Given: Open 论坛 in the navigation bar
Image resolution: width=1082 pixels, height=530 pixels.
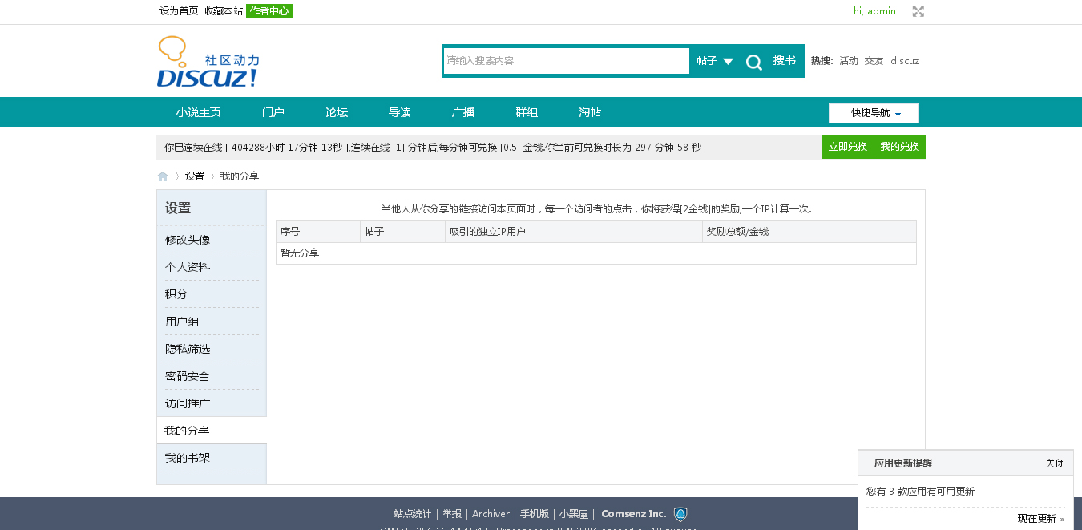Looking at the screenshot, I should click(337, 112).
